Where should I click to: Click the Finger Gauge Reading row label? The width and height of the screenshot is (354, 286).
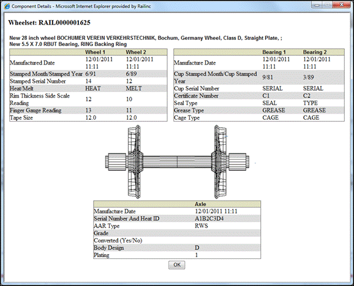click(x=36, y=110)
